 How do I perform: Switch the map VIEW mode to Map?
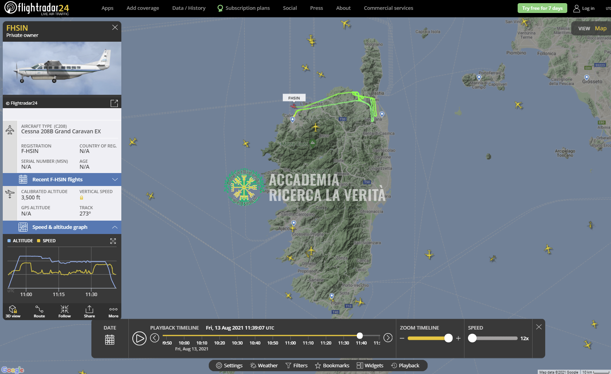(x=600, y=28)
